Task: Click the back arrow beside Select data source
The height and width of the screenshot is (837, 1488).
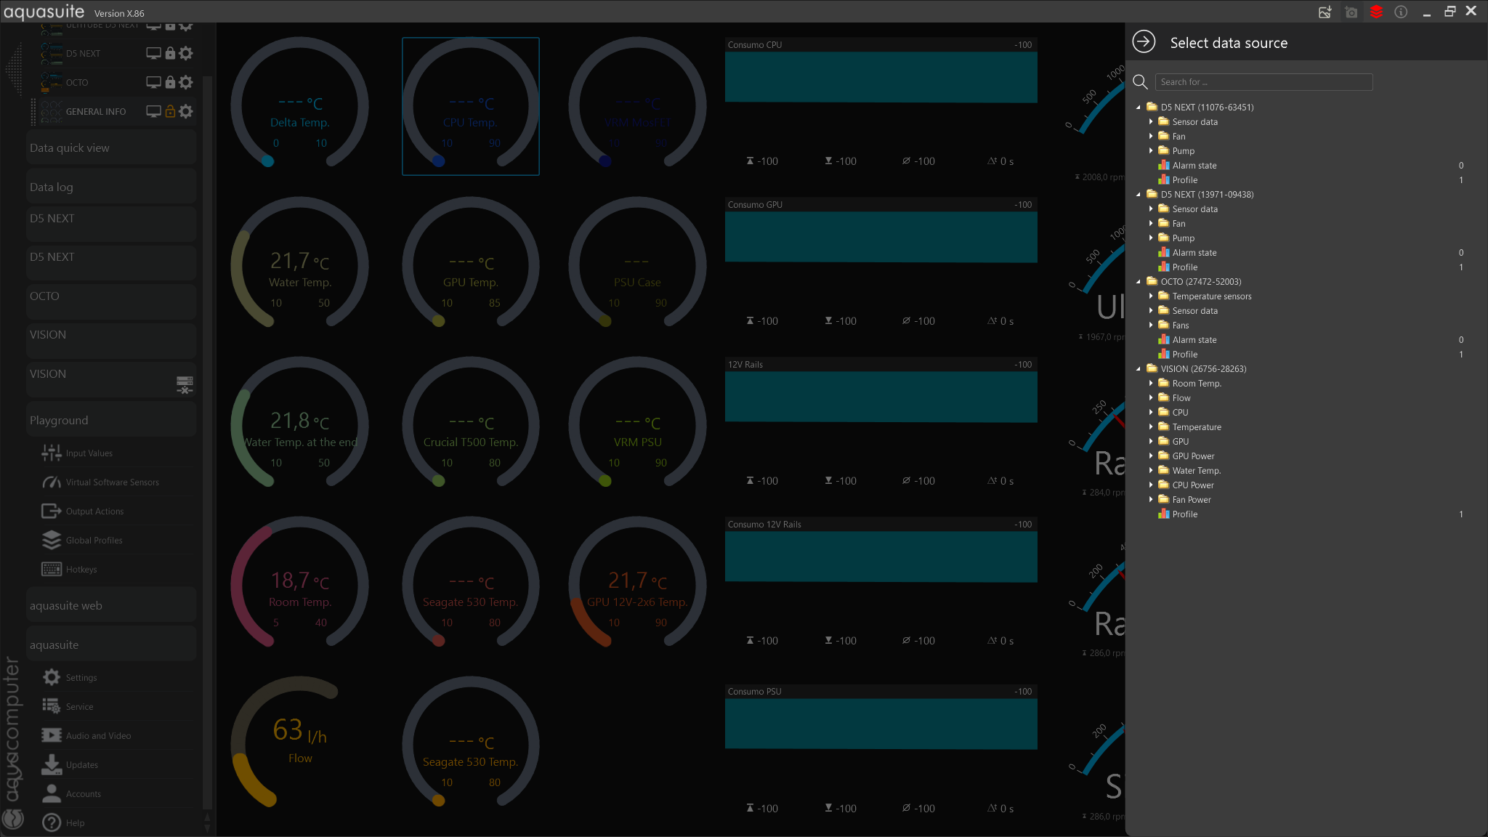Action: (1144, 42)
